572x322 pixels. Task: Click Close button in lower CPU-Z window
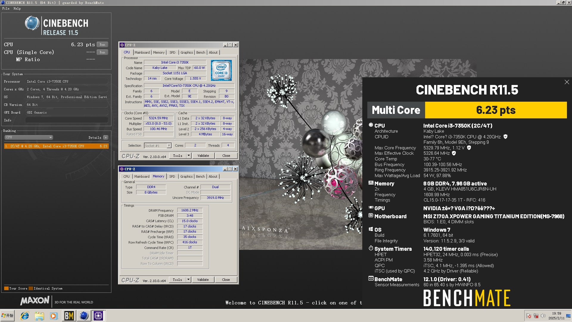pos(226,280)
